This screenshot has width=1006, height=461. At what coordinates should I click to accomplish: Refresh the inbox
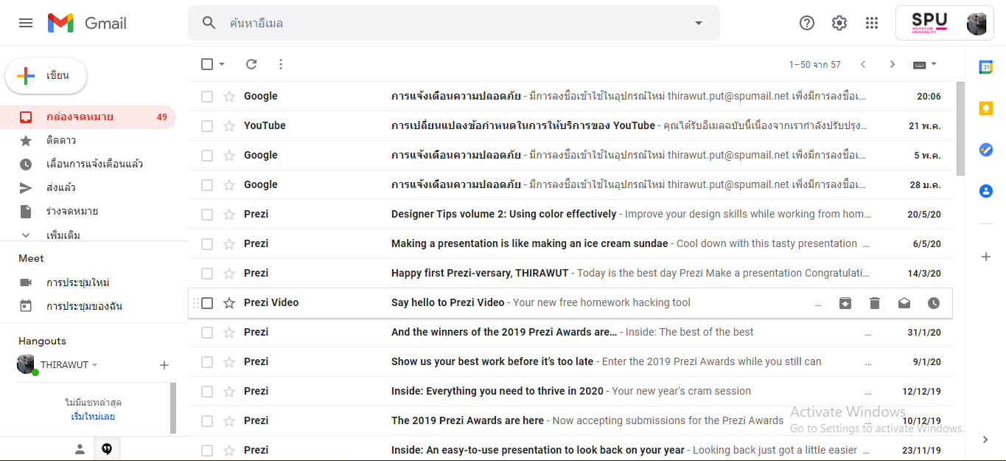click(251, 64)
